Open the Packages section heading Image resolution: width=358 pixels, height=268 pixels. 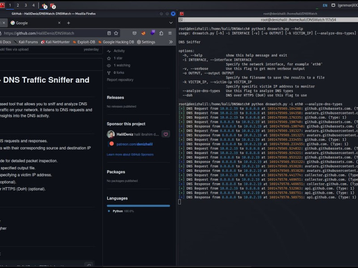click(x=116, y=172)
